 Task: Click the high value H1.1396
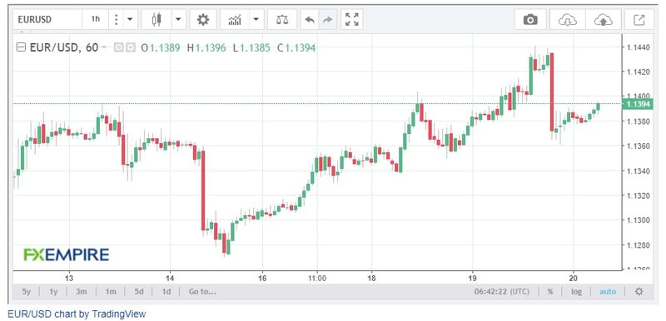pyautogui.click(x=206, y=48)
